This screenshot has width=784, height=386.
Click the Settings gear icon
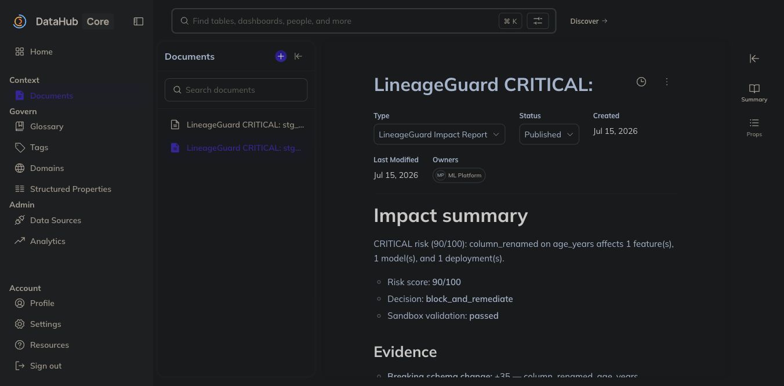point(20,324)
